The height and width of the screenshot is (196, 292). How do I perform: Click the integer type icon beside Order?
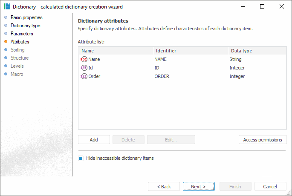(x=84, y=76)
